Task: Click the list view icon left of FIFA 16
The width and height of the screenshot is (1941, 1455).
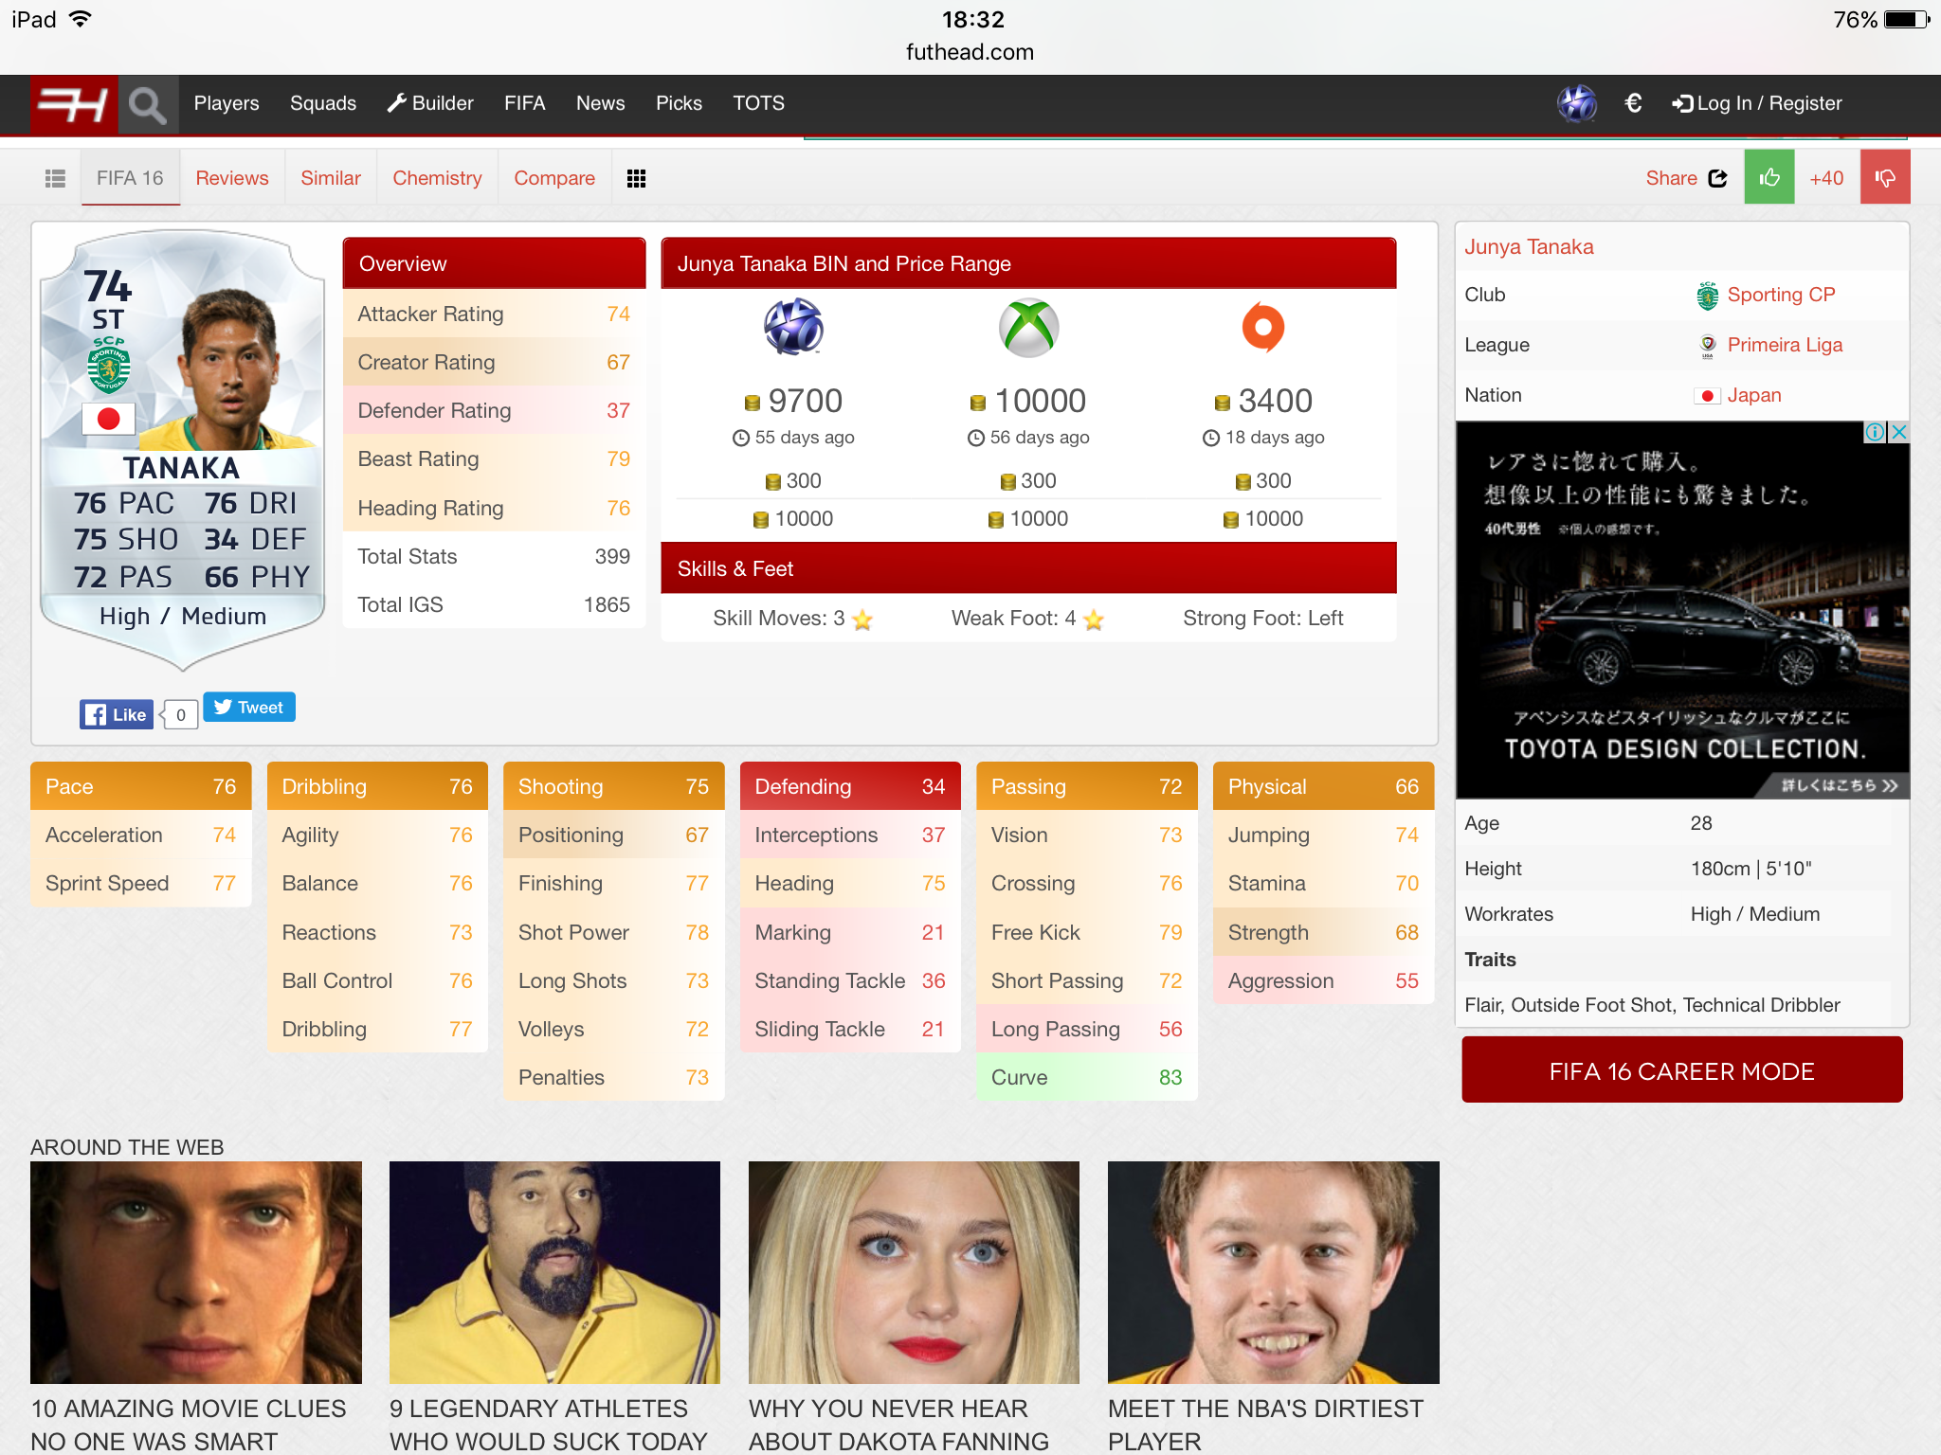Action: point(55,178)
